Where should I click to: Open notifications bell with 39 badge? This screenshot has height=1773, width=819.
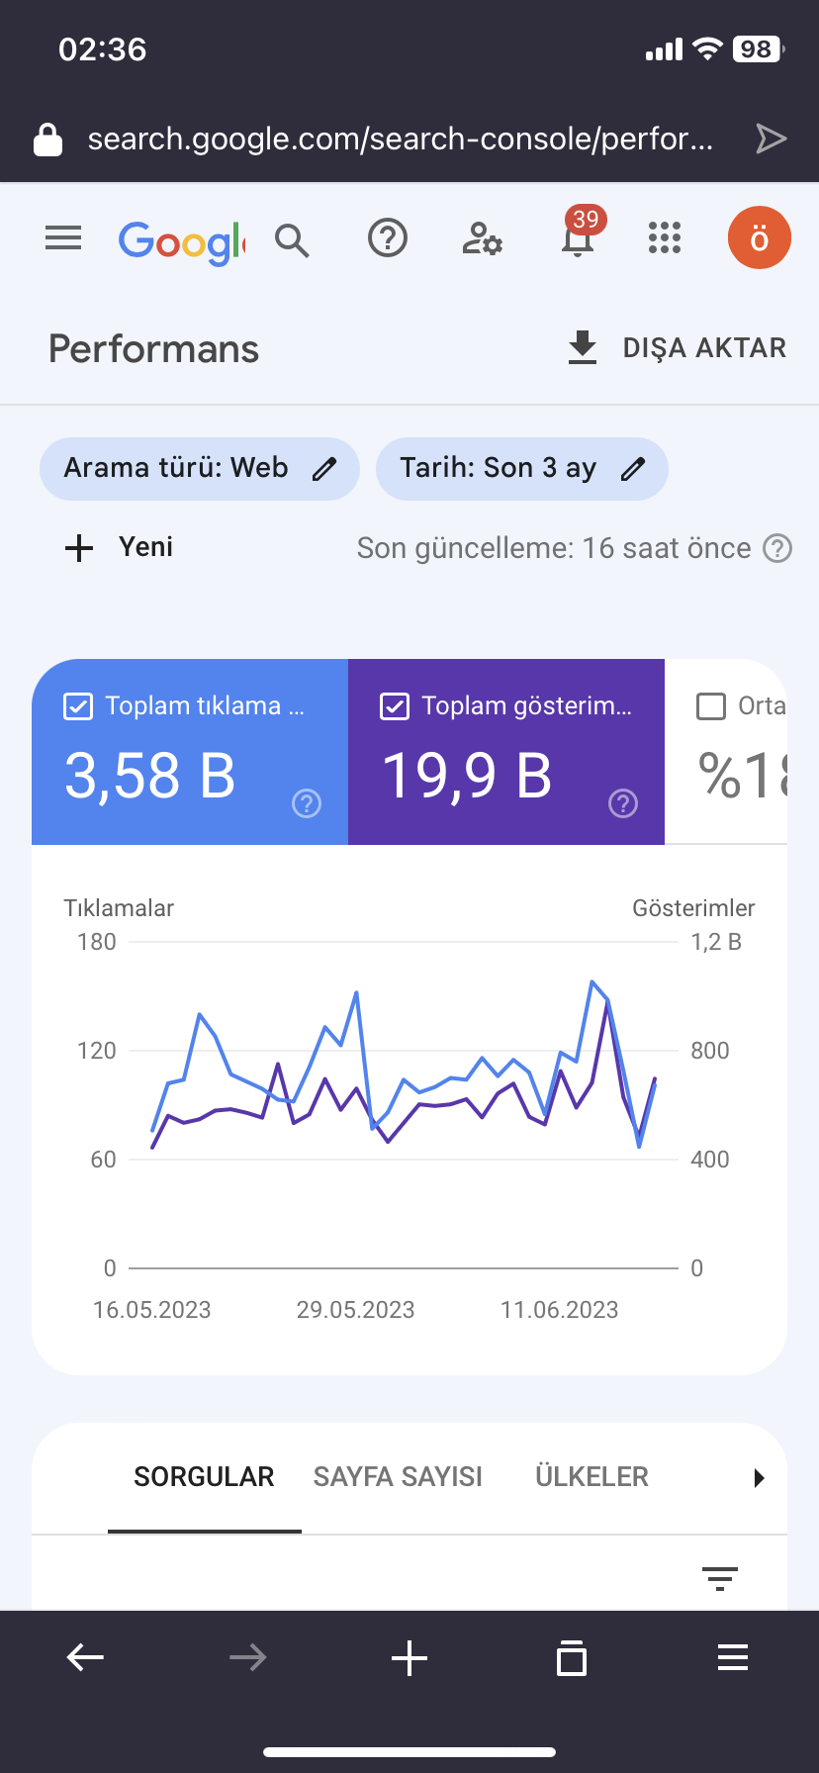579,233
